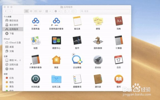The image size is (160, 100).
Task: Switch to gallery view mode
Action: pyautogui.click(x=40, y=11)
